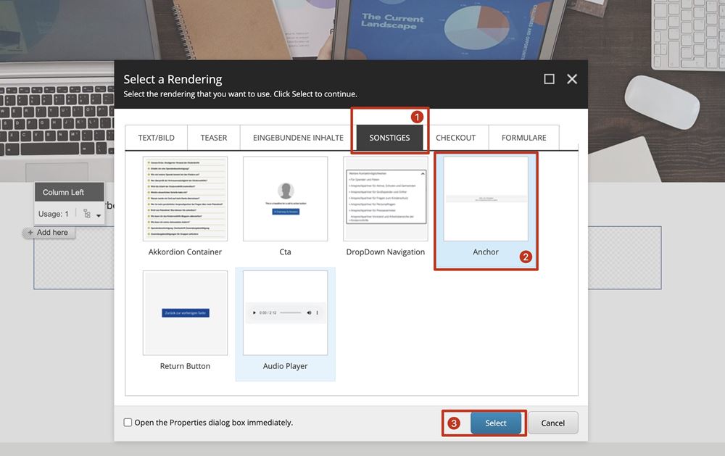Click the component tree hierarchy icon
725x456 pixels.
[x=87, y=214]
